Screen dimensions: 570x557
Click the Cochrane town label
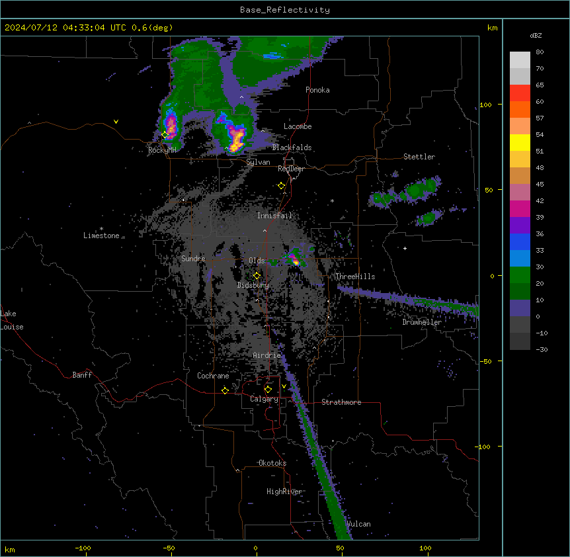click(213, 376)
